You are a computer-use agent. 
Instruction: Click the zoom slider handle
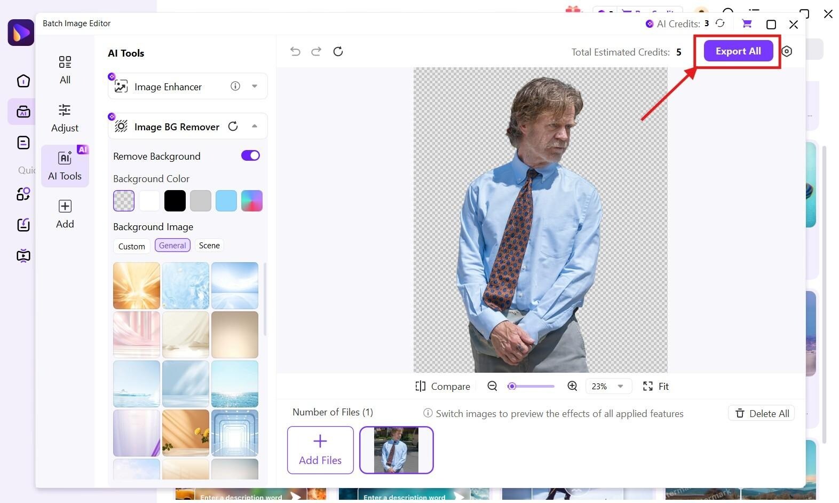[x=512, y=386]
